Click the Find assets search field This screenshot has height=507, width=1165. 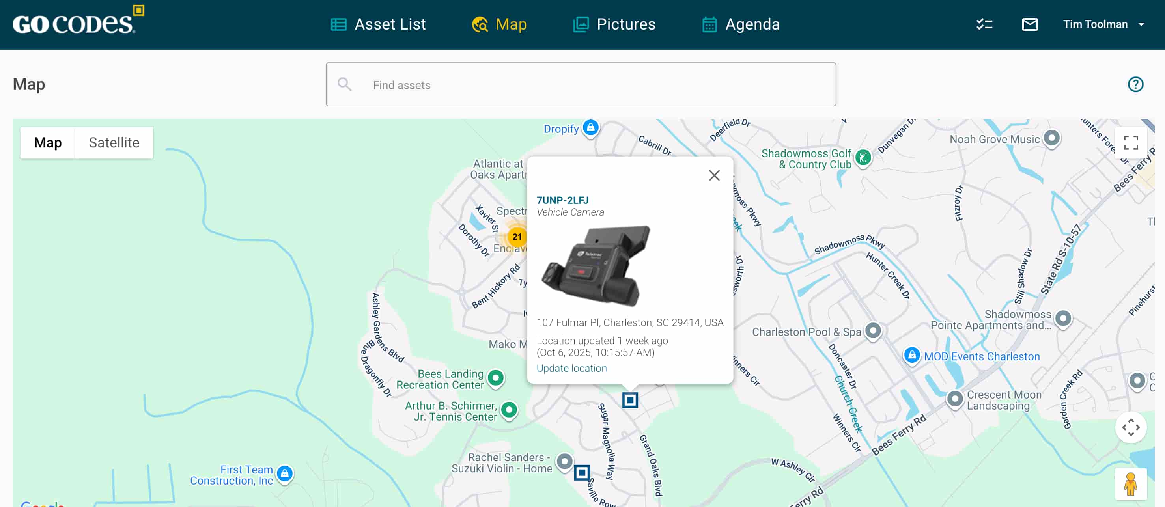(581, 85)
